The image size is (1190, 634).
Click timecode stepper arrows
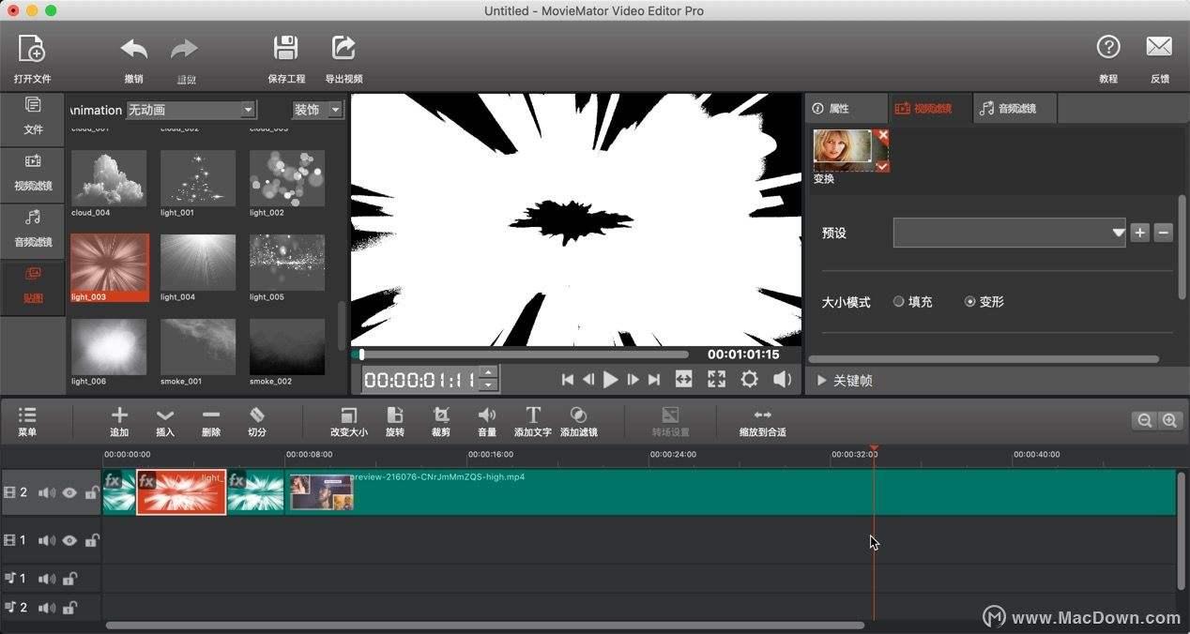click(488, 379)
